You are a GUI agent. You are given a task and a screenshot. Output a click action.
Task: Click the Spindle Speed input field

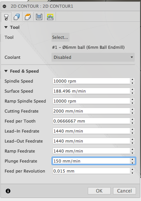click(91, 81)
